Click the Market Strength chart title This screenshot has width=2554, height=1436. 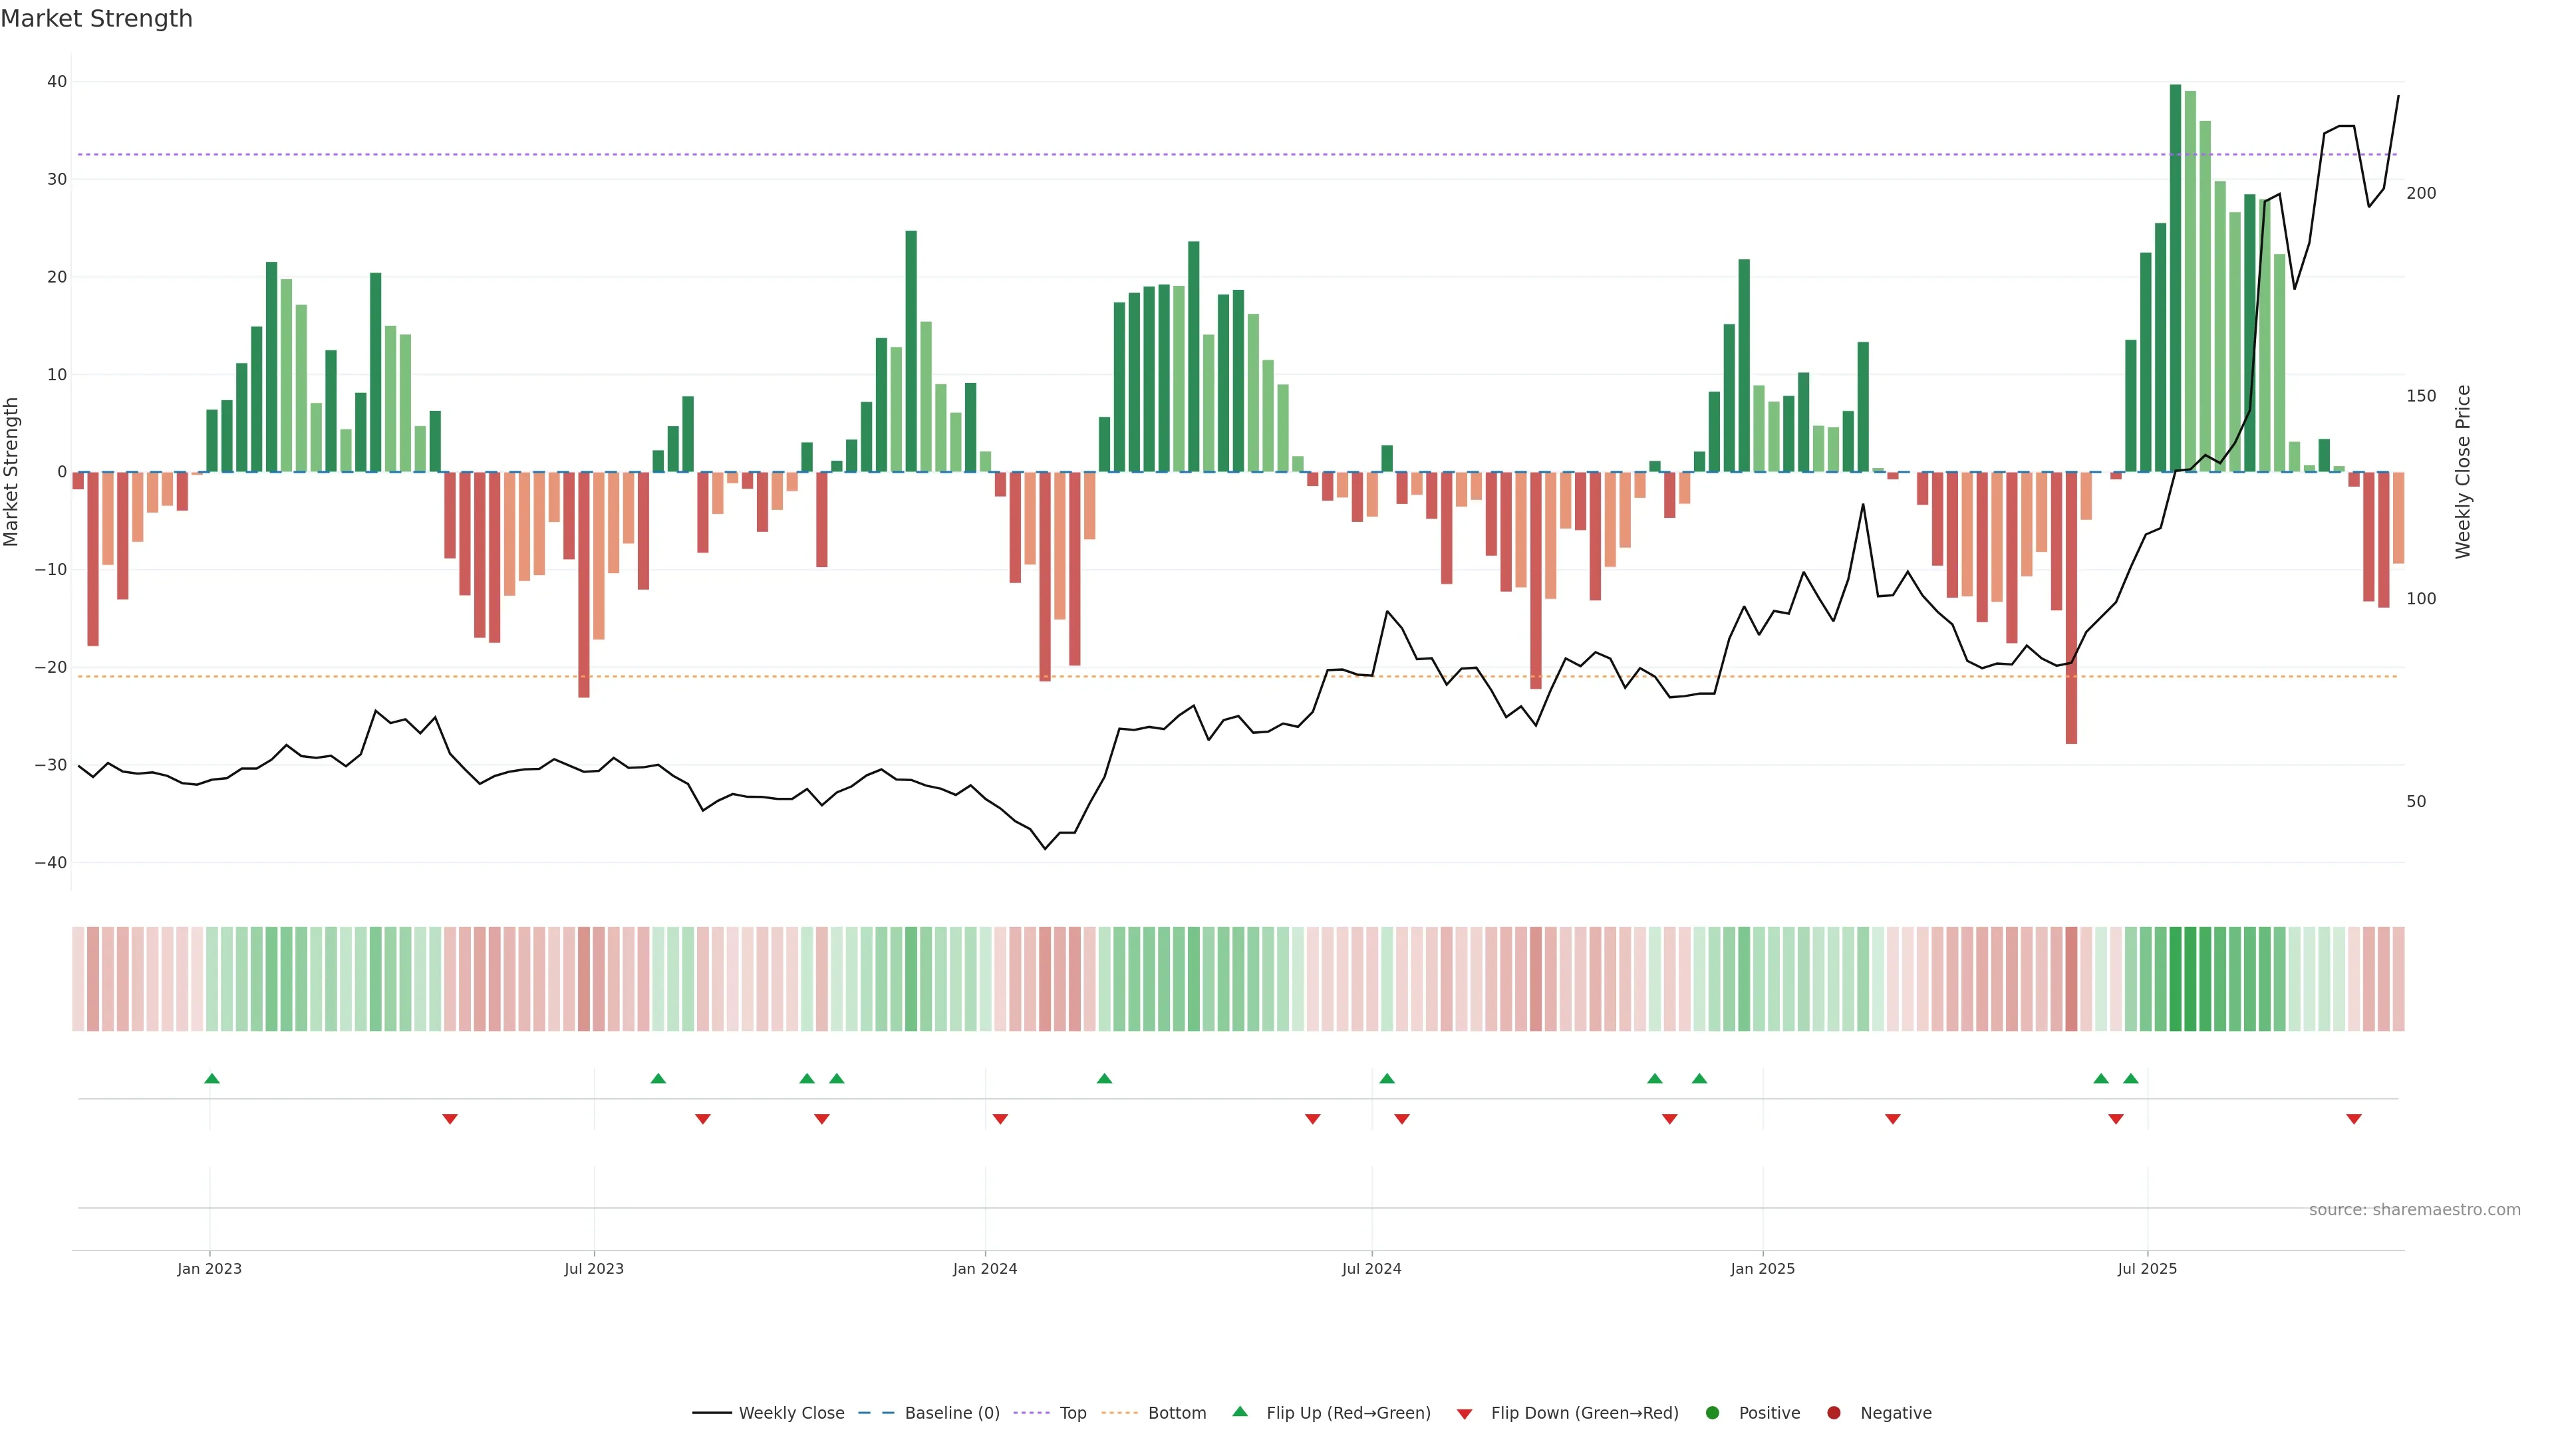96,19
